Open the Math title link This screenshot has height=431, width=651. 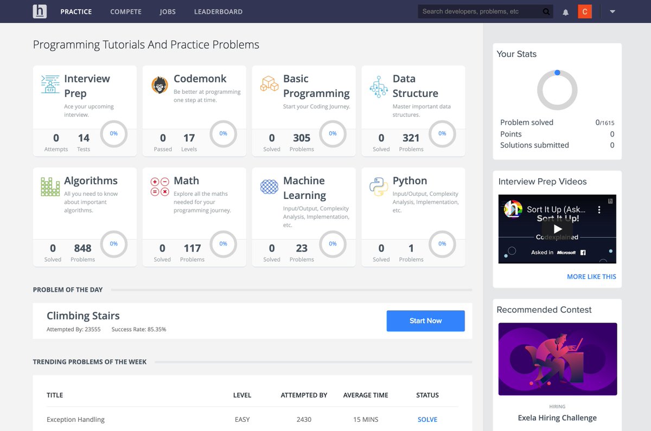pos(186,181)
